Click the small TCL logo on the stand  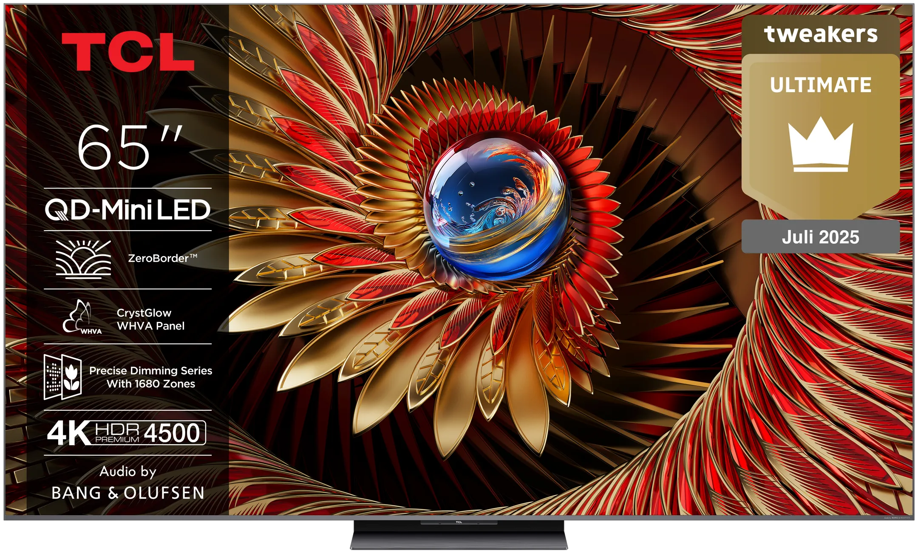[x=459, y=522]
